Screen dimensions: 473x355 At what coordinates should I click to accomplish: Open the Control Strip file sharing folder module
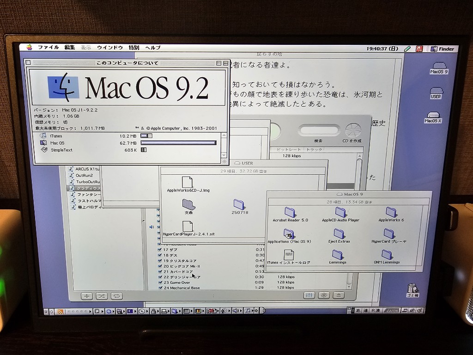tap(175, 311)
